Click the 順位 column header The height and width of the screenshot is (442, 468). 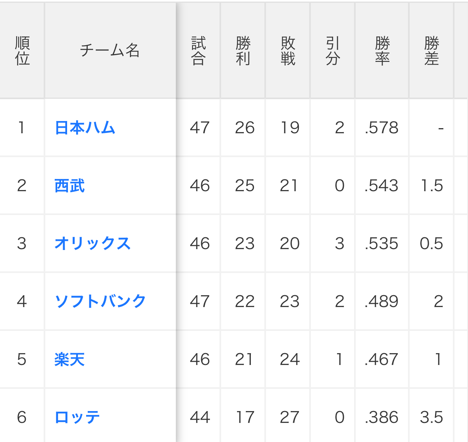pos(22,51)
